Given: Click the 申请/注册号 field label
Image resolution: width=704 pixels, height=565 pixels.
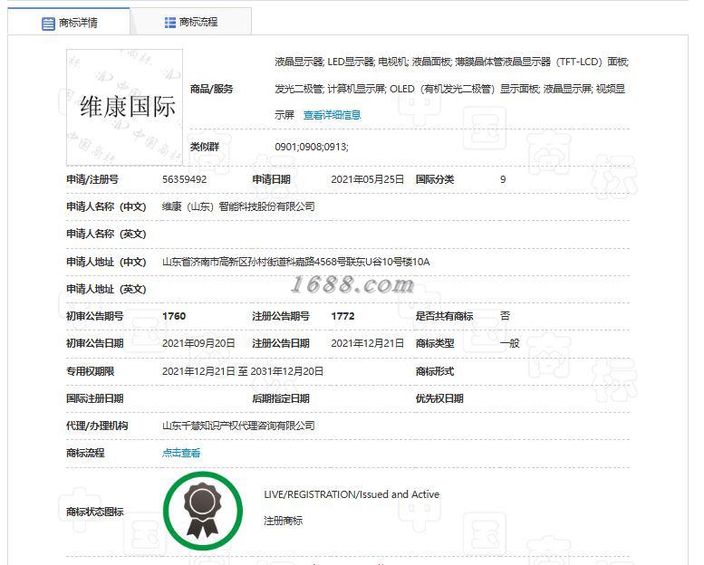Looking at the screenshot, I should [92, 179].
